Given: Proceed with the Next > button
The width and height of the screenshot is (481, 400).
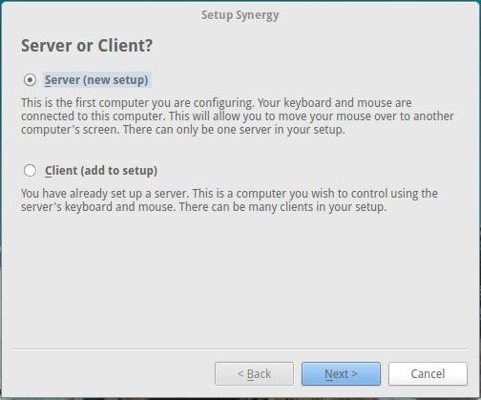Looking at the screenshot, I should pos(341,373).
